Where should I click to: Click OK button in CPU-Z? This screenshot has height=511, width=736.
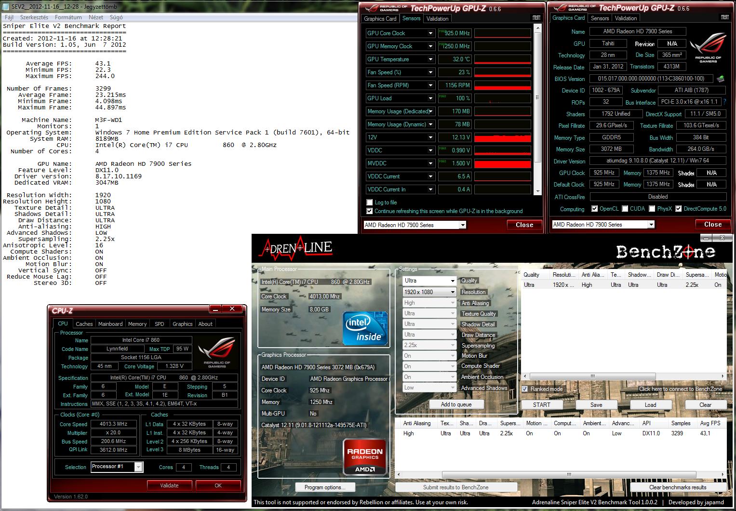[218, 485]
